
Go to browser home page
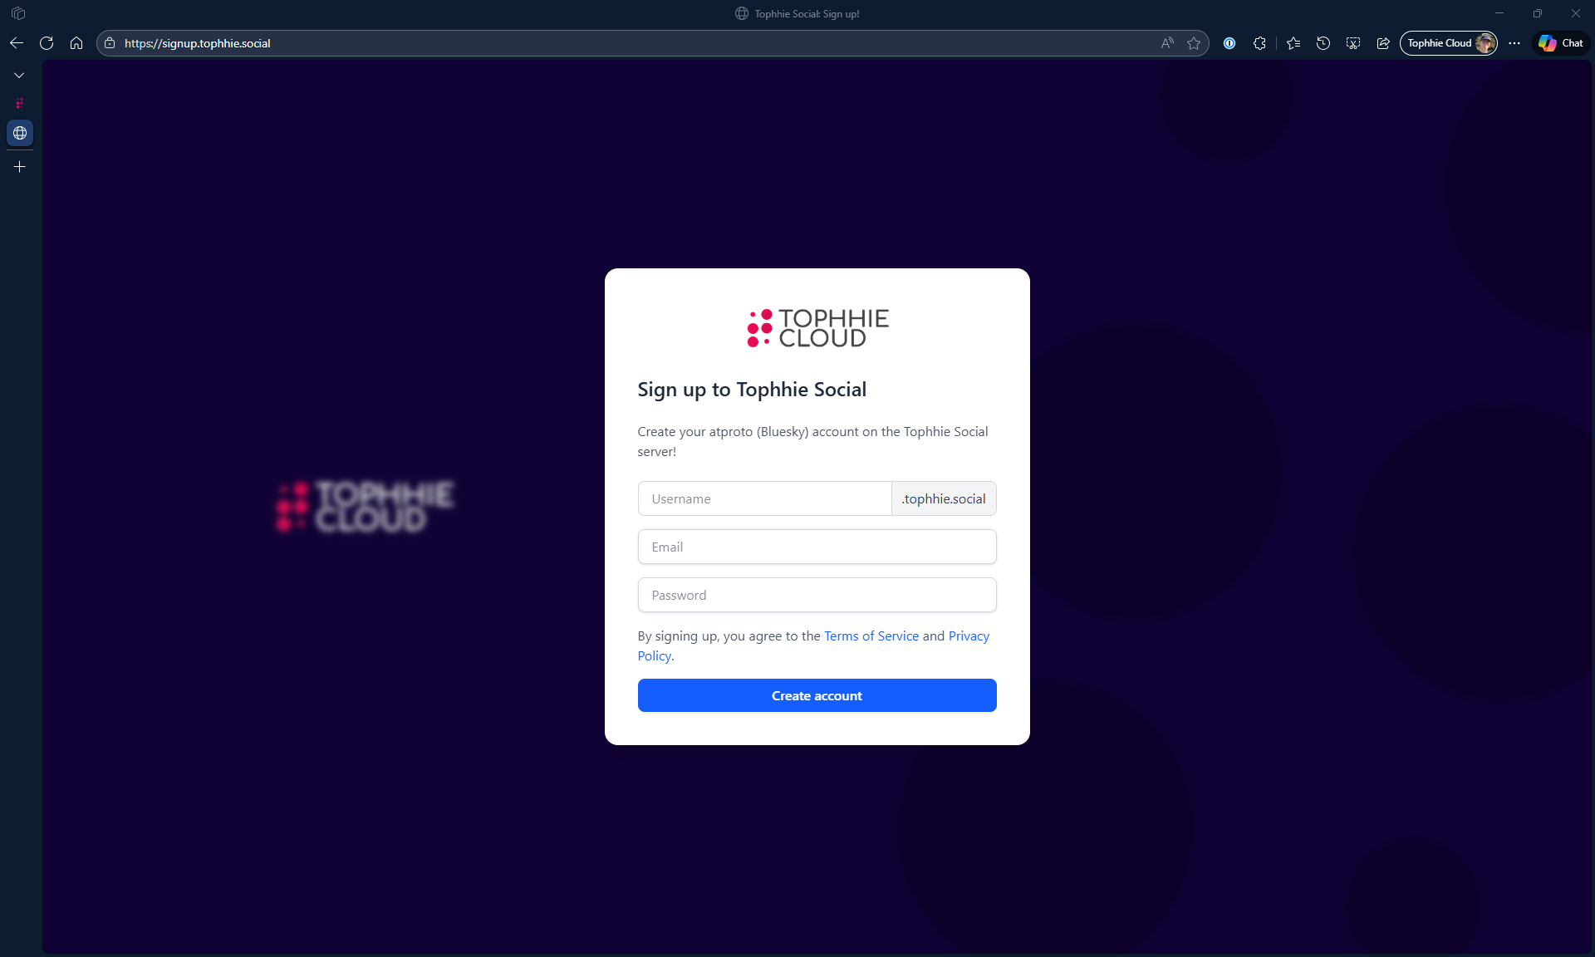coord(76,43)
